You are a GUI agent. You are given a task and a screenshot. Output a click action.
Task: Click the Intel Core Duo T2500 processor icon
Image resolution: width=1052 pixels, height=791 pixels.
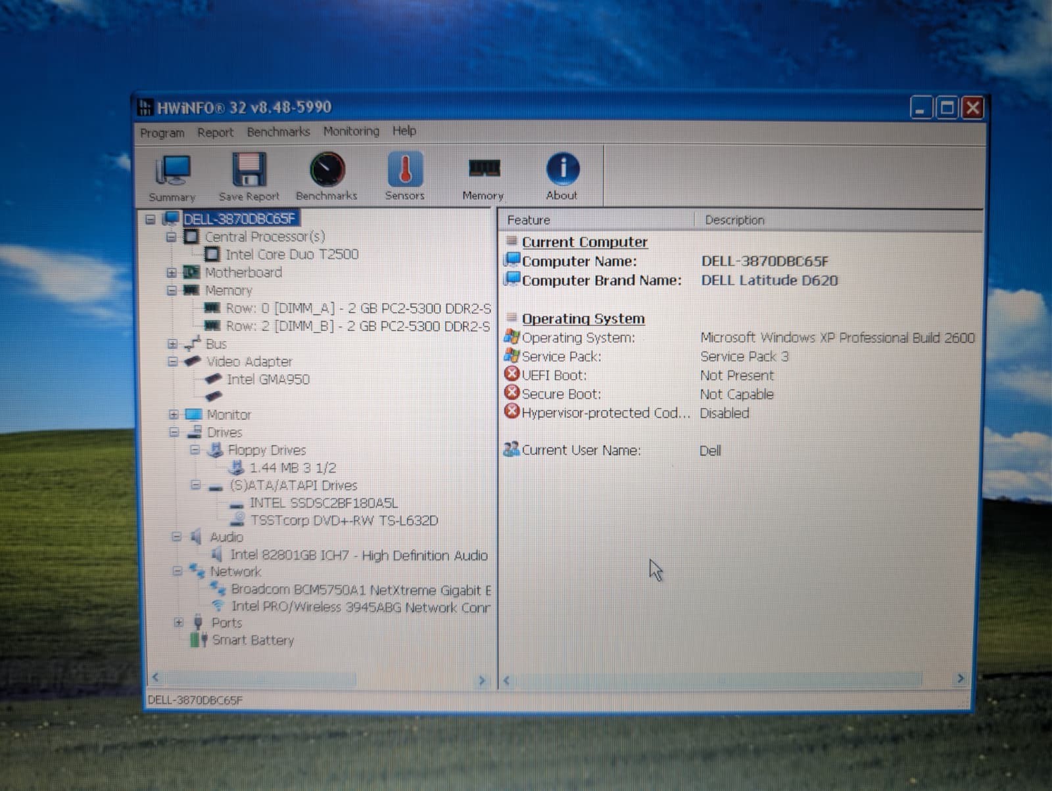(x=212, y=254)
